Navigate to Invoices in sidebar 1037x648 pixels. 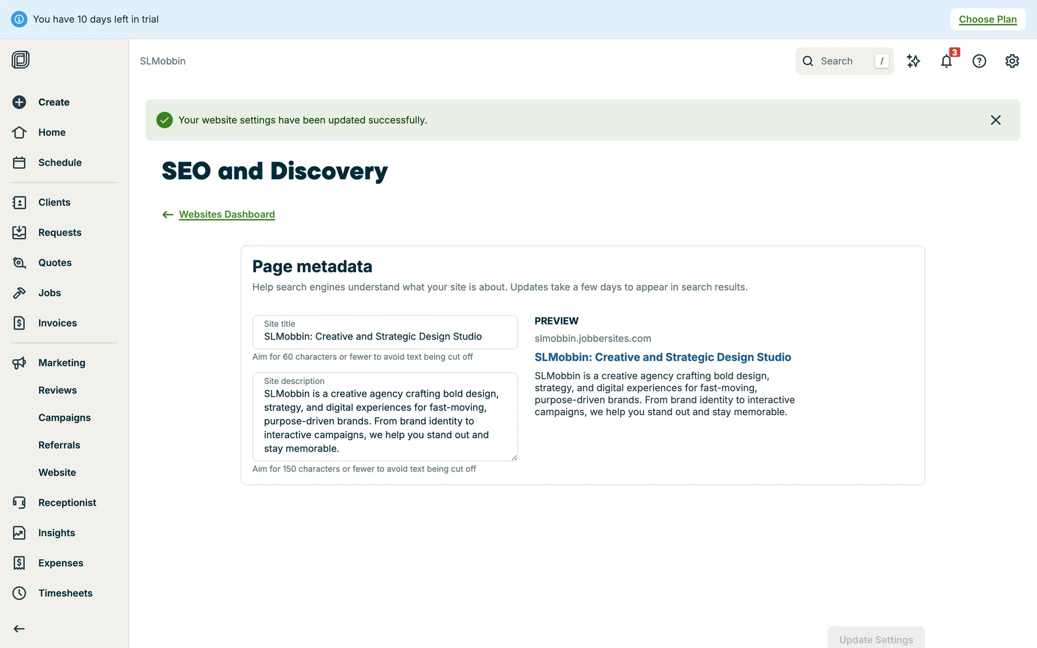point(57,323)
